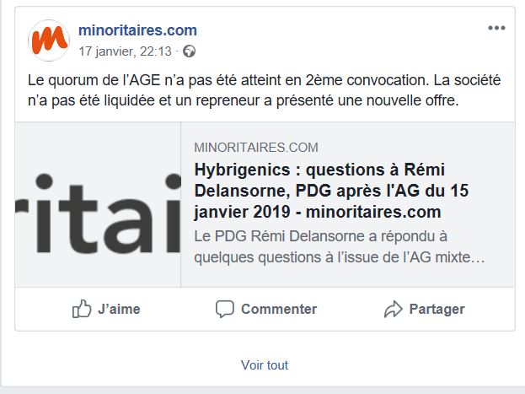
Task: Open the minoritaires.com orange M profile avatar
Action: [49, 40]
